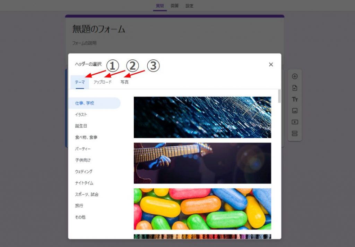Choose the guitar header image

tap(202, 163)
